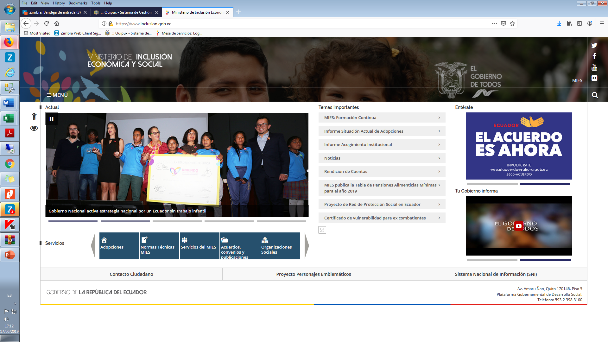The width and height of the screenshot is (608, 342).
Task: Open the Adopciones service tile
Action: (x=119, y=246)
